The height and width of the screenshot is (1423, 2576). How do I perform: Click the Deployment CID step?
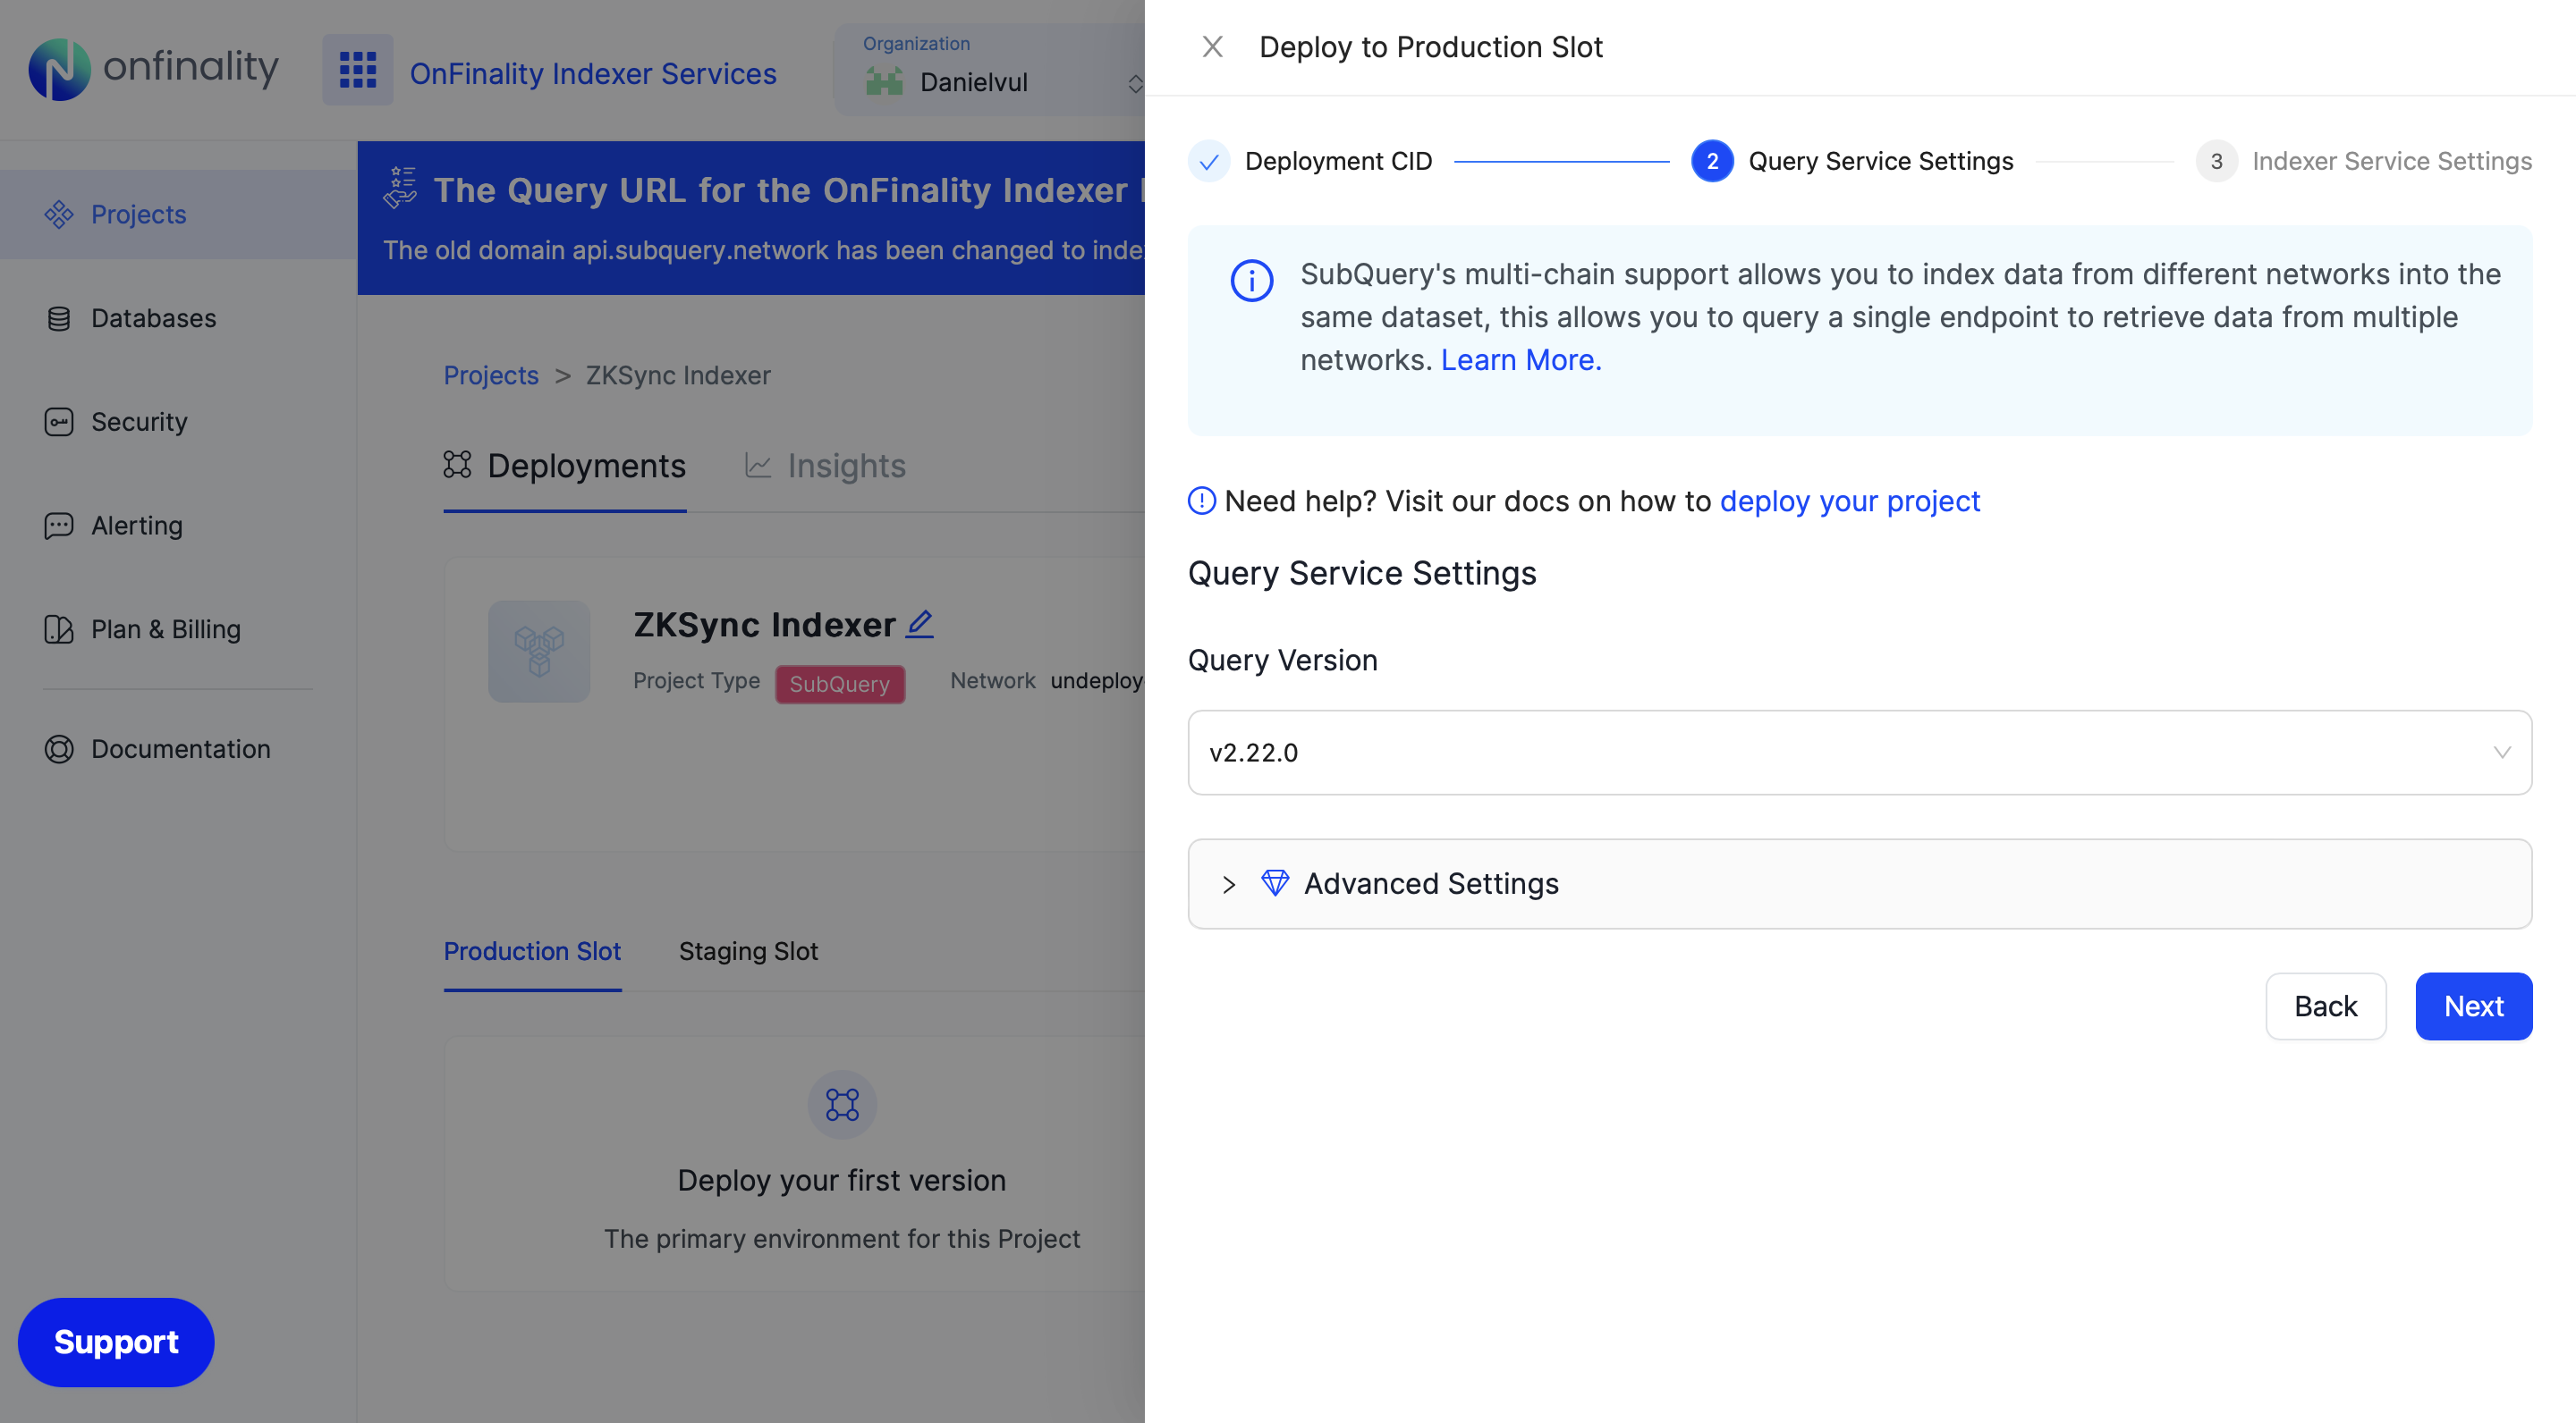click(1337, 161)
